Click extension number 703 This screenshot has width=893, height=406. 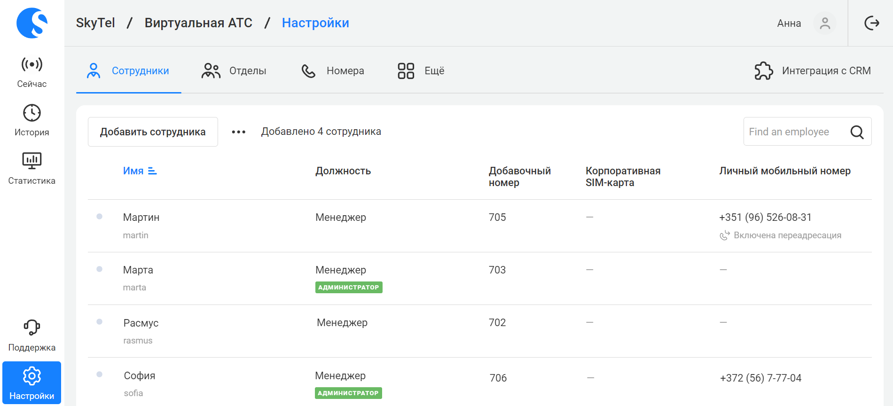click(497, 270)
